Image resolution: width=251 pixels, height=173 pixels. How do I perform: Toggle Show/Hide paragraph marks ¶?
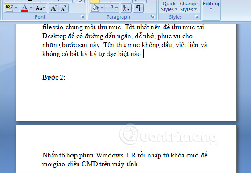138,8
